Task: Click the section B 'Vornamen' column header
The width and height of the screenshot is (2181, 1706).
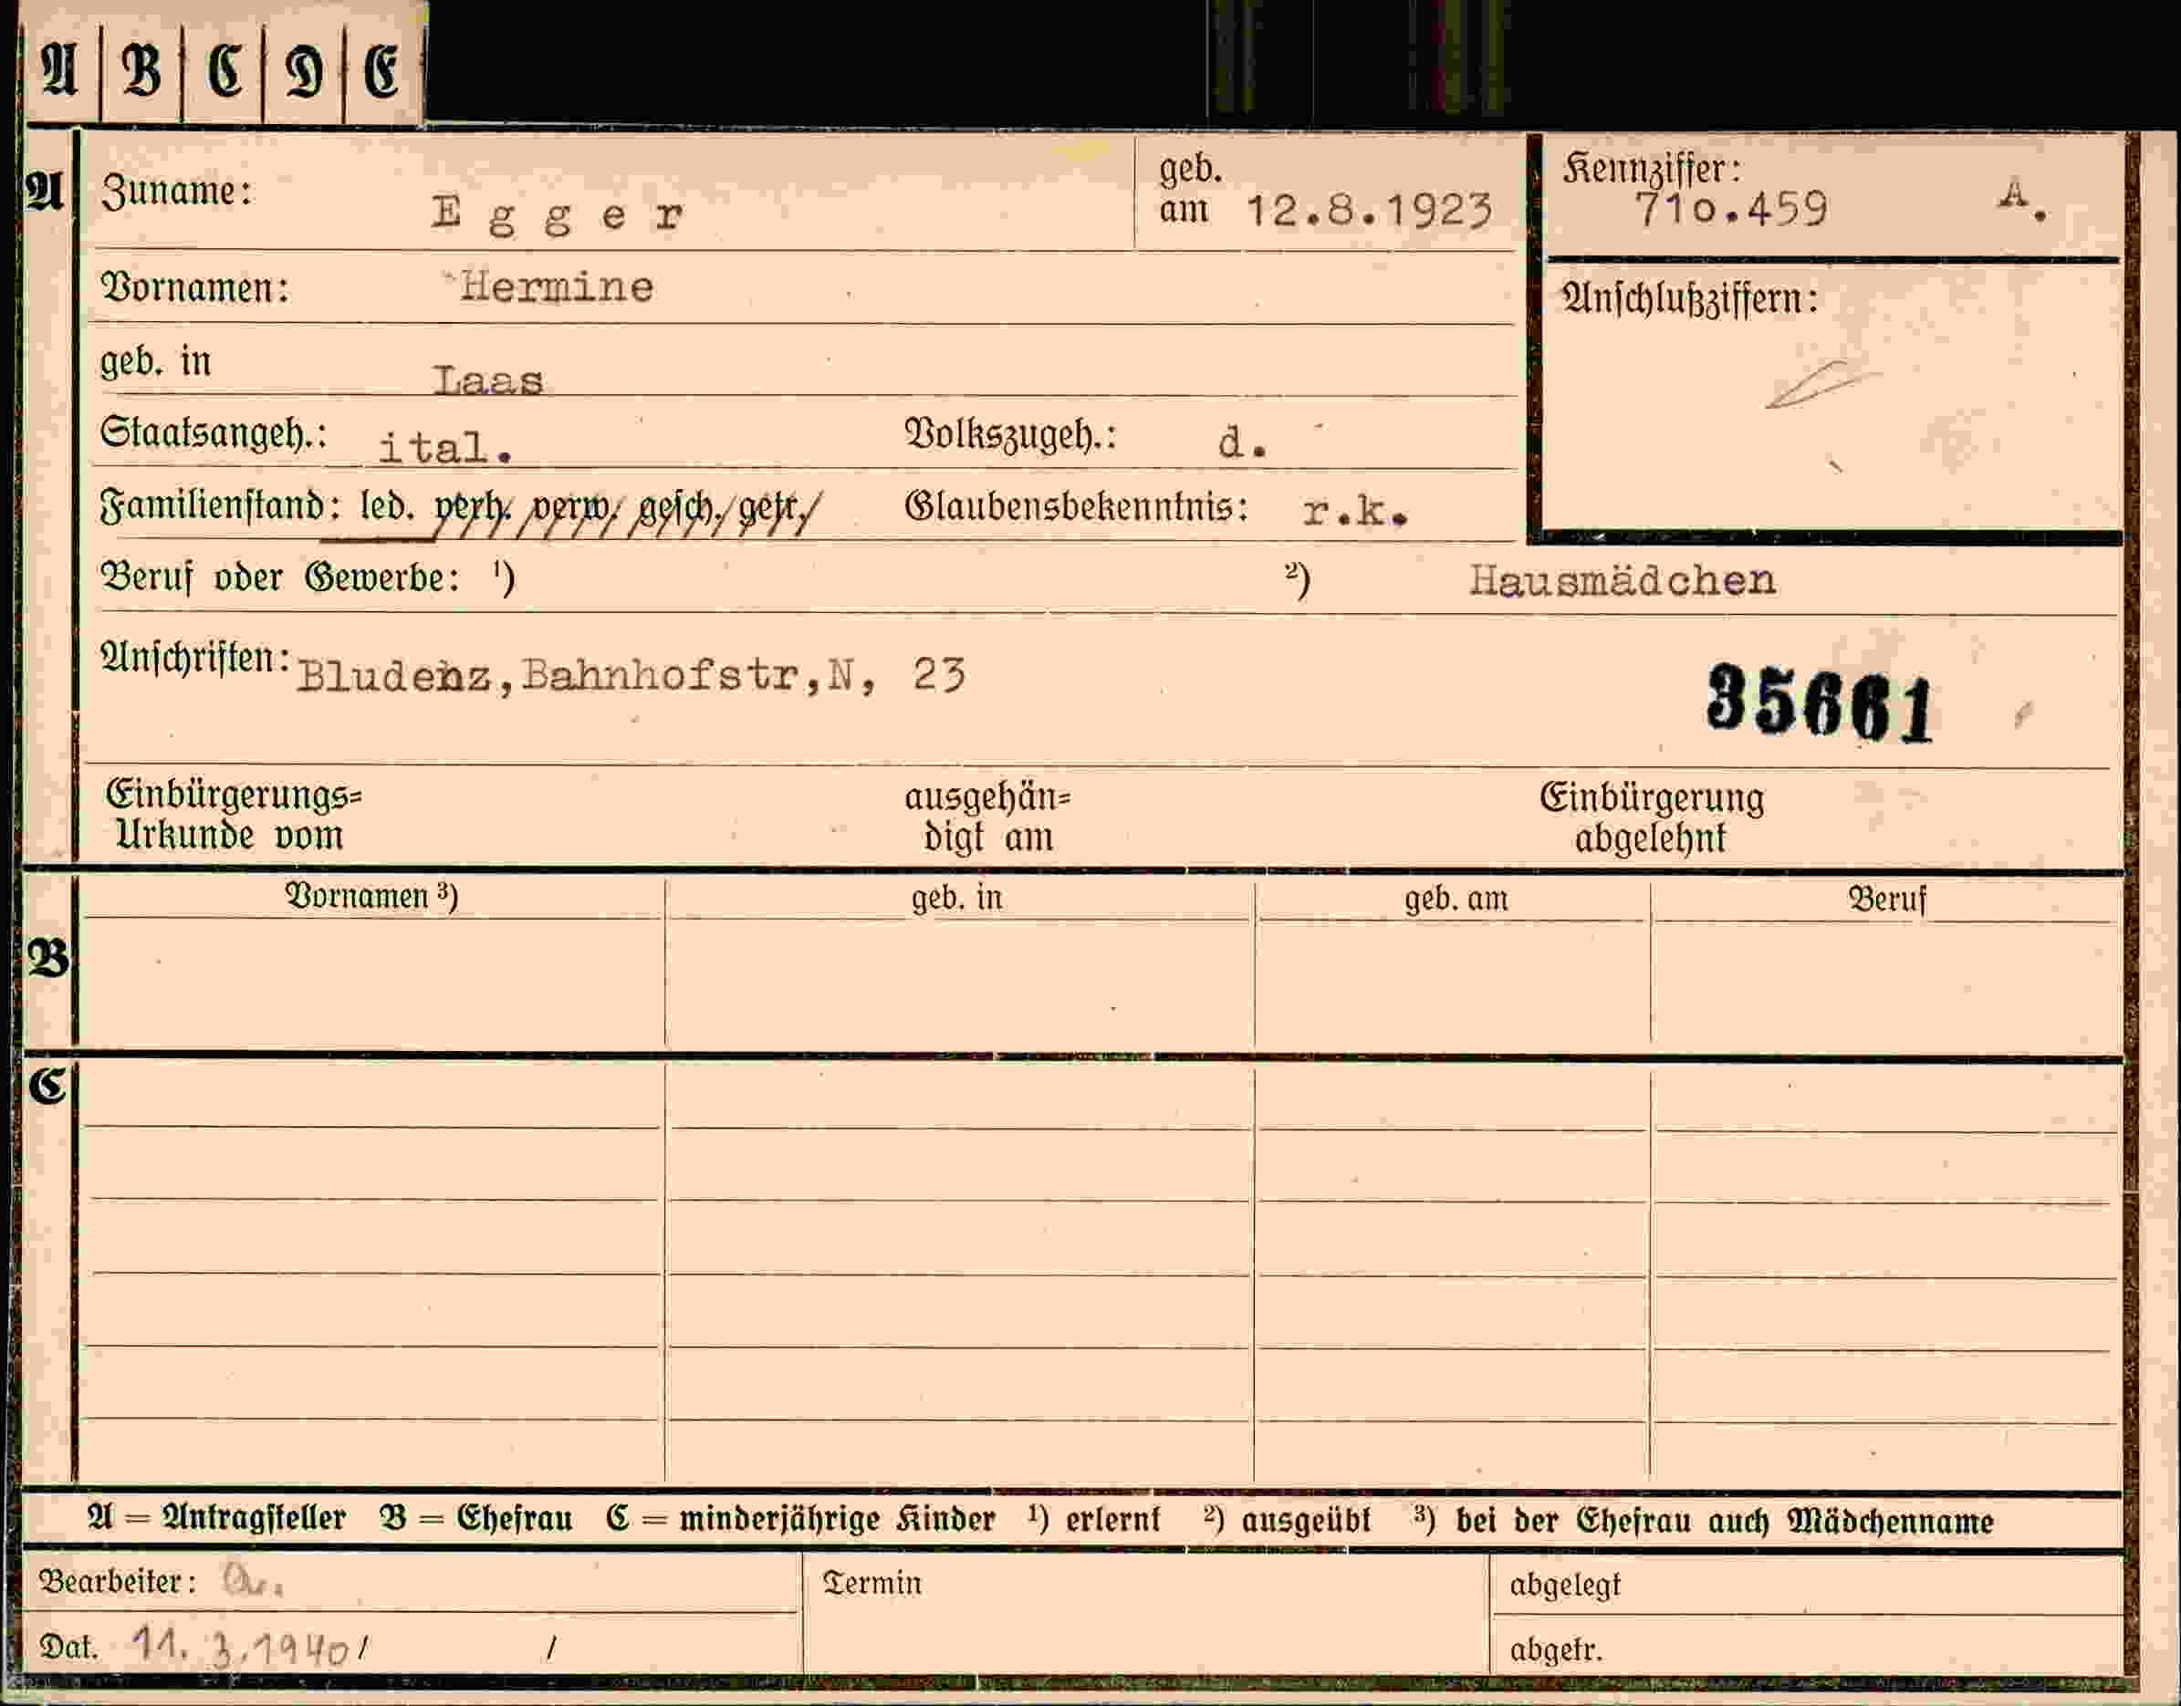Action: (371, 896)
